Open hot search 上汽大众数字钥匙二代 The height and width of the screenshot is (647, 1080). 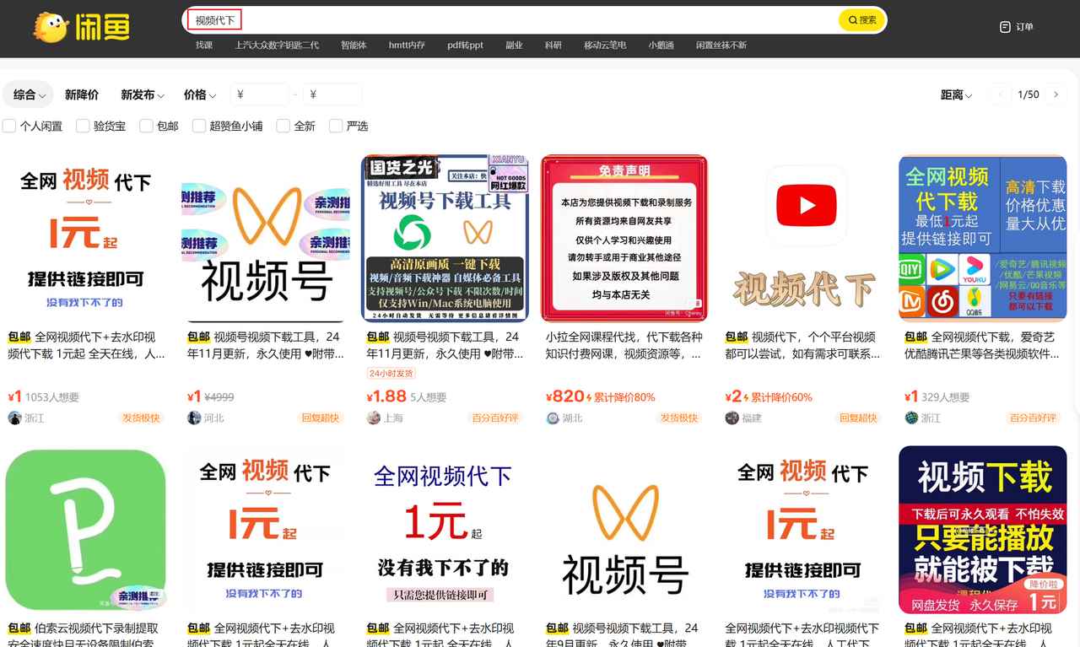[x=277, y=45]
